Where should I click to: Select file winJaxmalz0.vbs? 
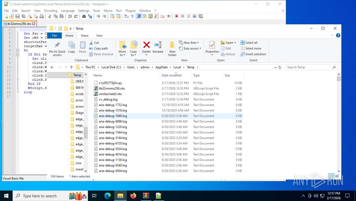pos(110,94)
